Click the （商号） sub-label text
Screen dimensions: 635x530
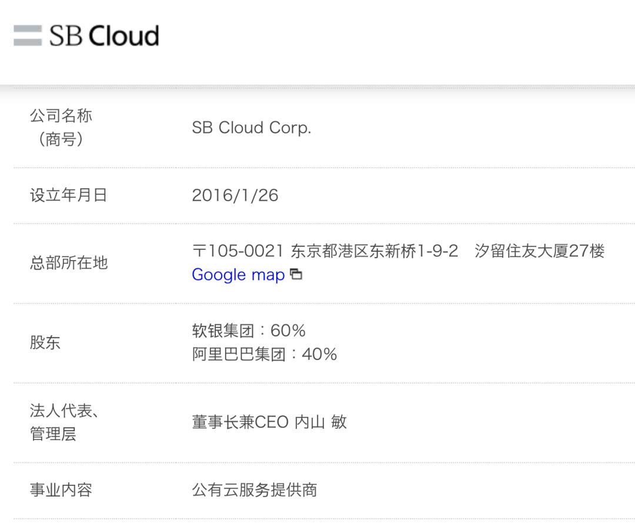(61, 140)
